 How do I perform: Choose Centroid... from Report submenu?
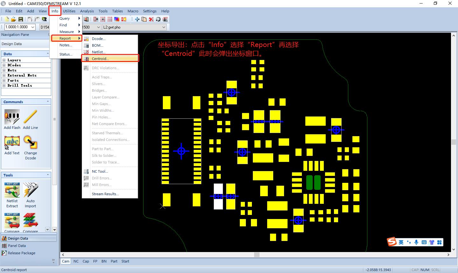click(x=100, y=59)
